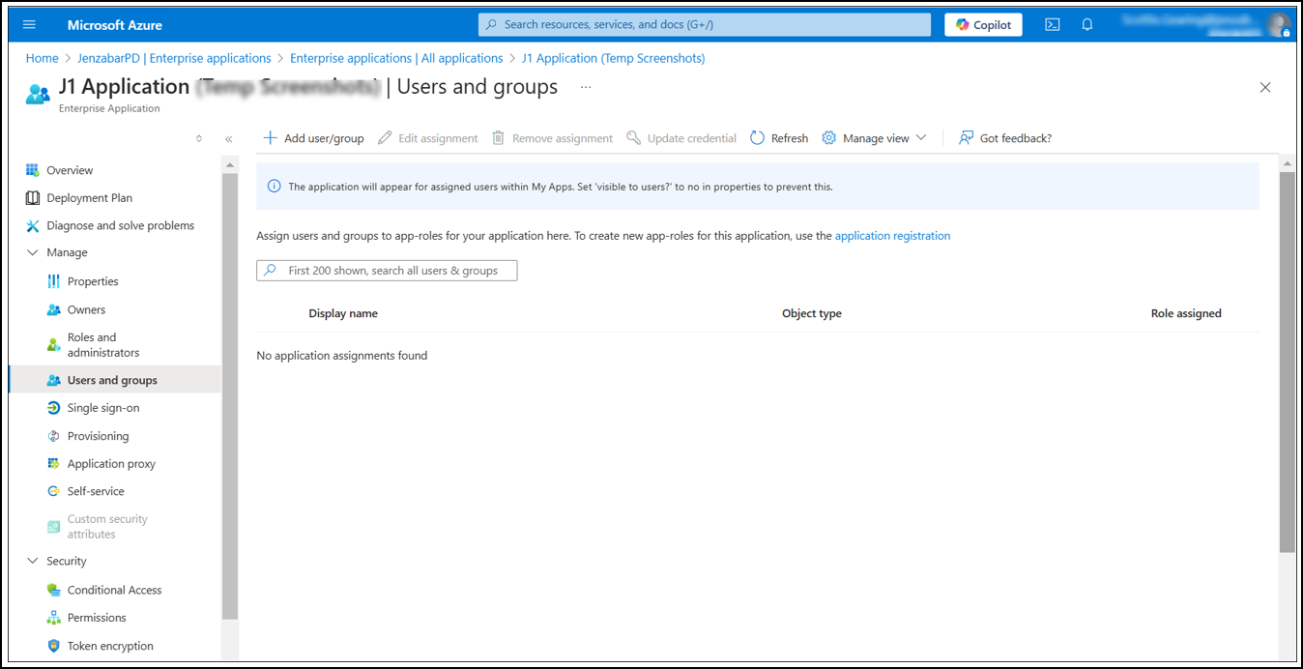Click the sidebar scrollbar up arrow
Viewport: 1303px width, 669px height.
click(230, 164)
